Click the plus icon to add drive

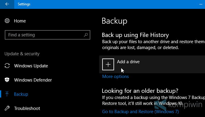[x=108, y=64]
